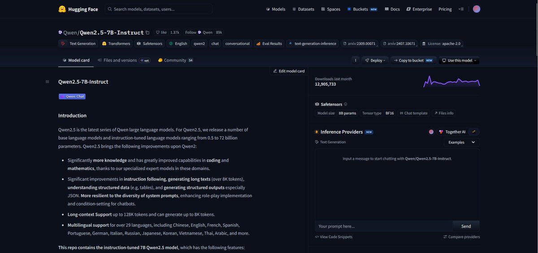Click the Inference Providers heading icon

[317, 132]
